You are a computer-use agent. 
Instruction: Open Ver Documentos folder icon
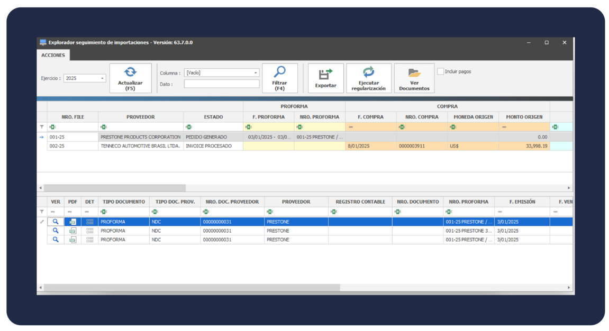414,73
